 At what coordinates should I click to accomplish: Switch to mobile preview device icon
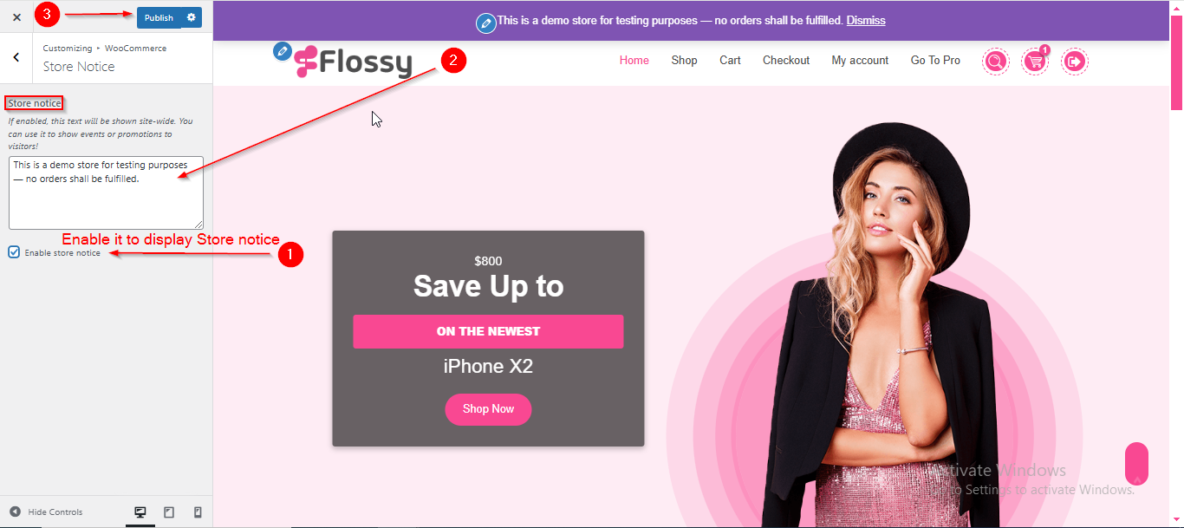198,512
